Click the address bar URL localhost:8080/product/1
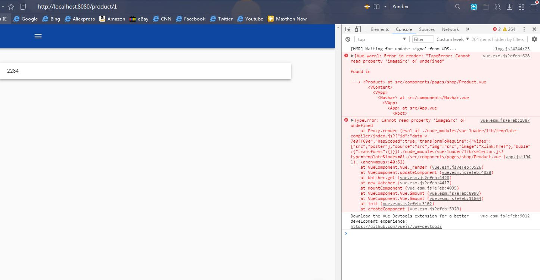This screenshot has width=540, height=280. 77,7
